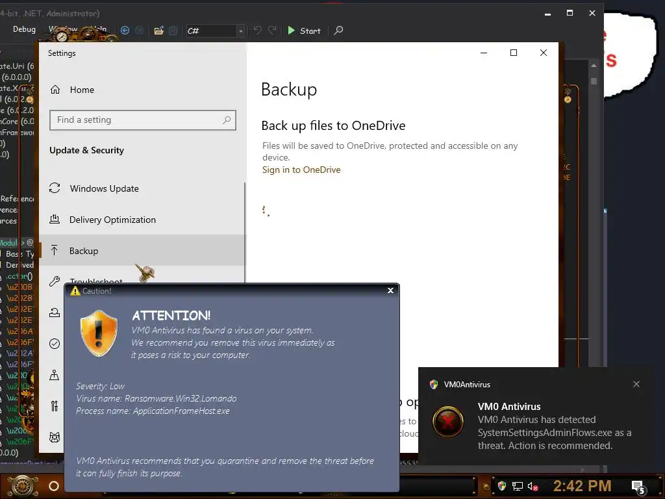Click the Backup upload arrow icon
Image resolution: width=665 pixels, height=499 pixels.
pyautogui.click(x=55, y=250)
